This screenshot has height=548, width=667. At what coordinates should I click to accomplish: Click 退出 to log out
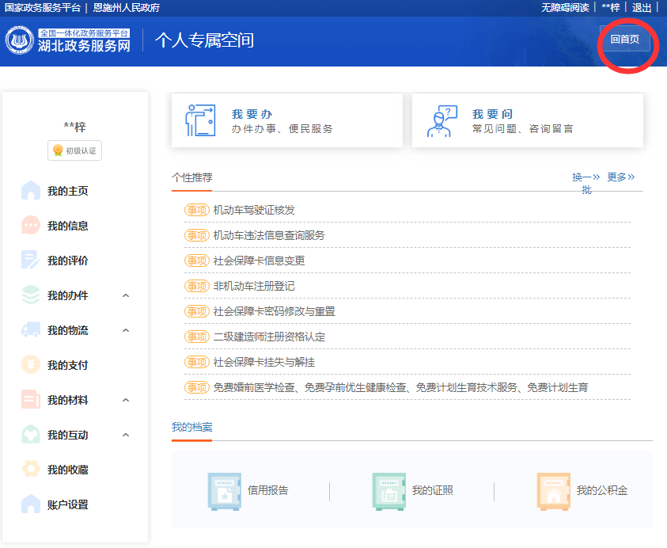coord(642,8)
